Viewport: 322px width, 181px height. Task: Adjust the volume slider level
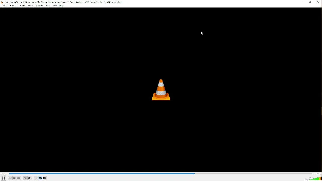(315, 178)
